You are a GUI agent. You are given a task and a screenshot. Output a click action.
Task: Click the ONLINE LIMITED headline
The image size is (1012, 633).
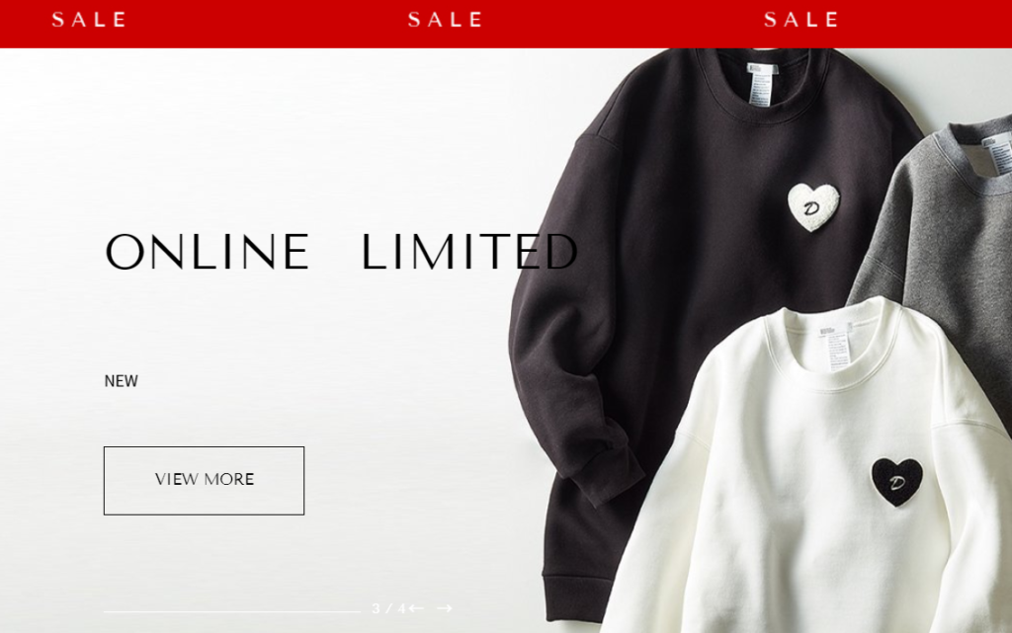pos(341,252)
